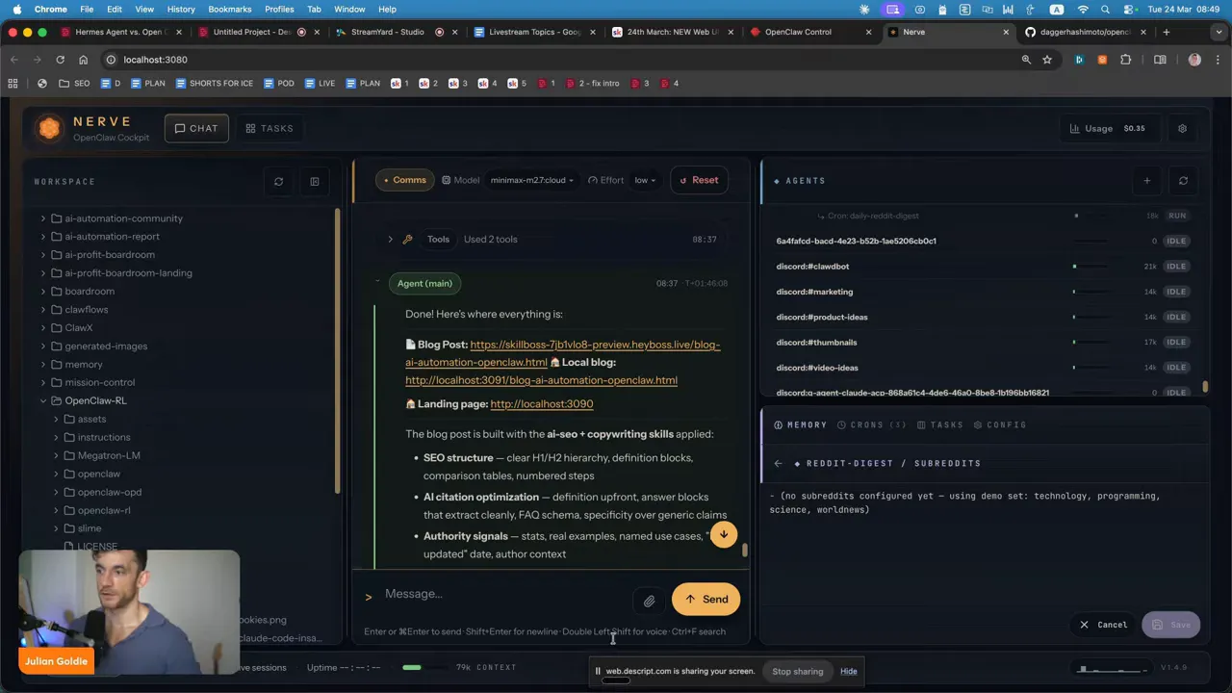Reset the chat session
This screenshot has height=693, width=1232.
(x=699, y=180)
